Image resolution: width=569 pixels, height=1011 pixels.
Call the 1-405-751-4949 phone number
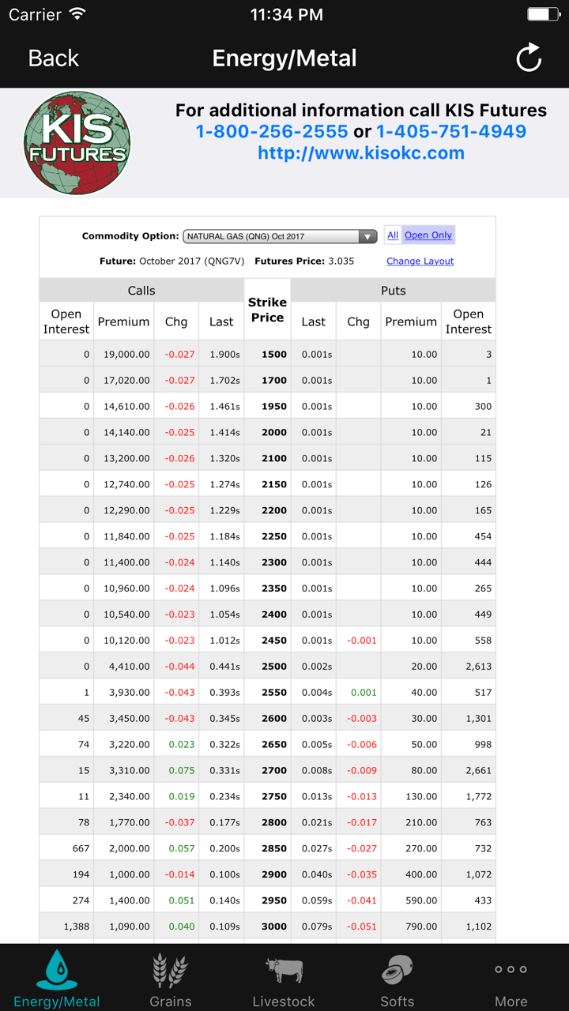(x=451, y=131)
